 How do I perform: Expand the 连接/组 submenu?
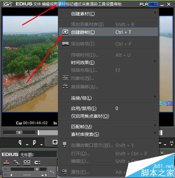pyautogui.click(x=108, y=98)
